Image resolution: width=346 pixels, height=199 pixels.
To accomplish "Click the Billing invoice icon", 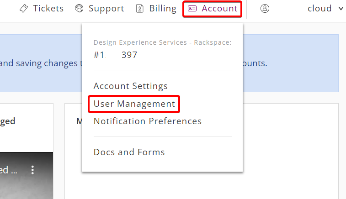I will (140, 9).
